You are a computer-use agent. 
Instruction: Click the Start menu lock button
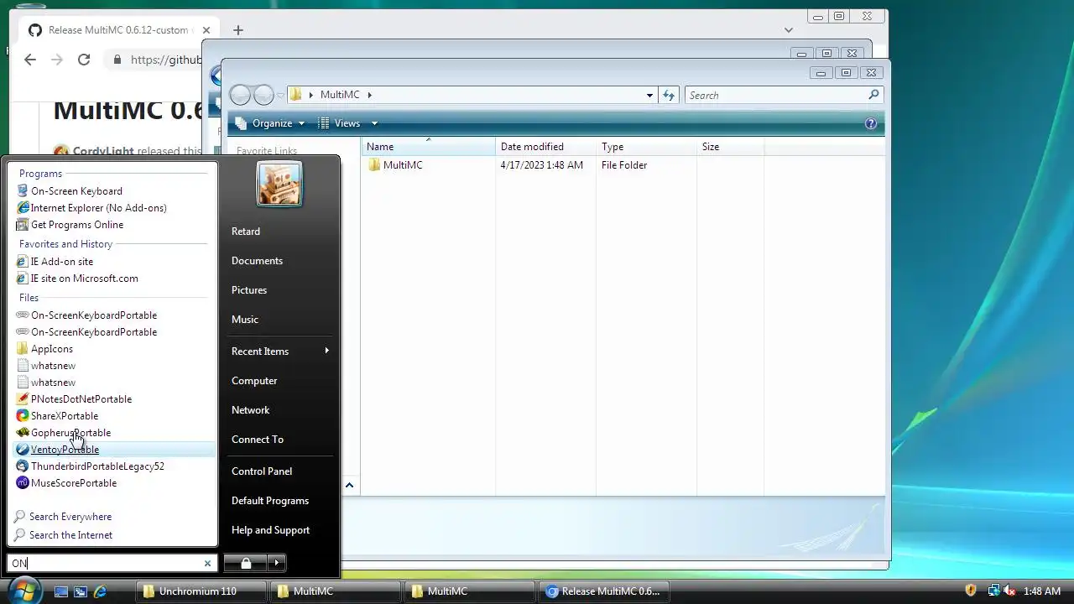[x=245, y=563]
